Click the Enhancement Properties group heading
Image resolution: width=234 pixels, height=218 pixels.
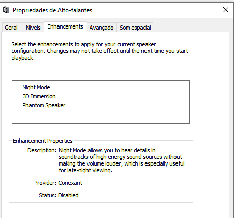[x=43, y=141]
